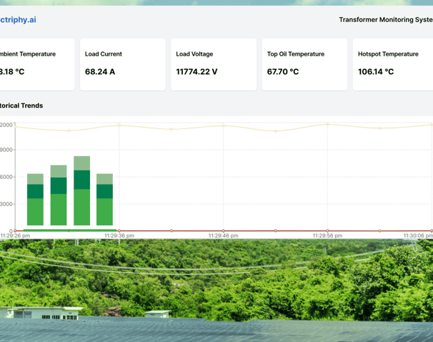The width and height of the screenshot is (433, 342).
Task: Click the tallest green stacked bar
Action: tap(81, 190)
